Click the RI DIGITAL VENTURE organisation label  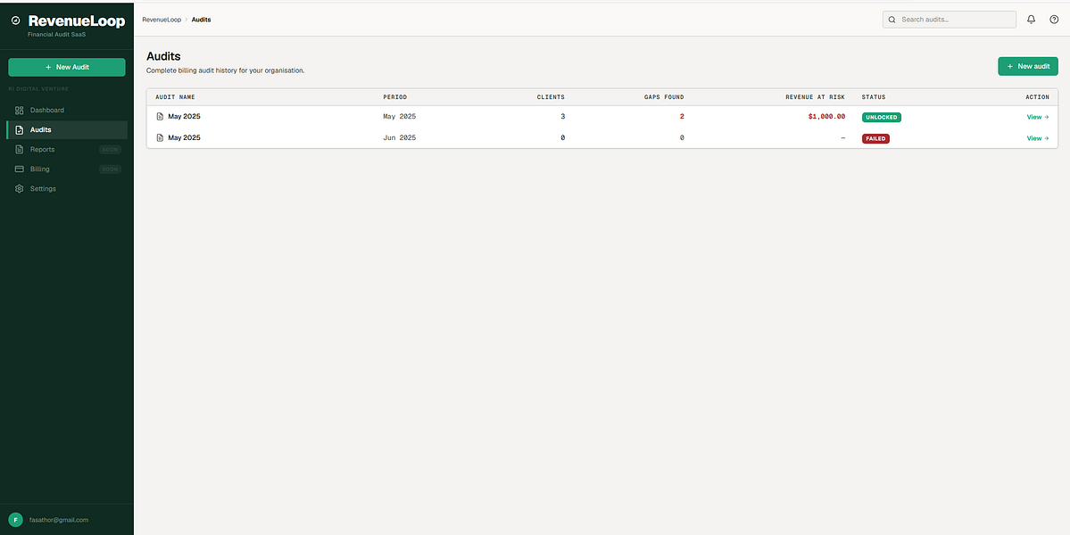click(x=38, y=88)
